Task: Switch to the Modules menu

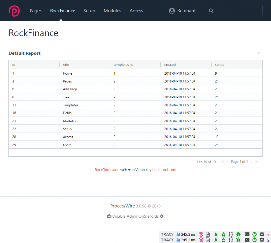Action: pos(112,11)
